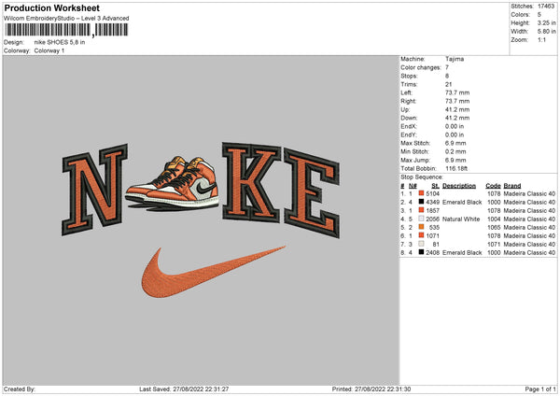This screenshot has height=396, width=560.
Task: Select the embroidered sneaker in the design preview
Action: [173, 183]
